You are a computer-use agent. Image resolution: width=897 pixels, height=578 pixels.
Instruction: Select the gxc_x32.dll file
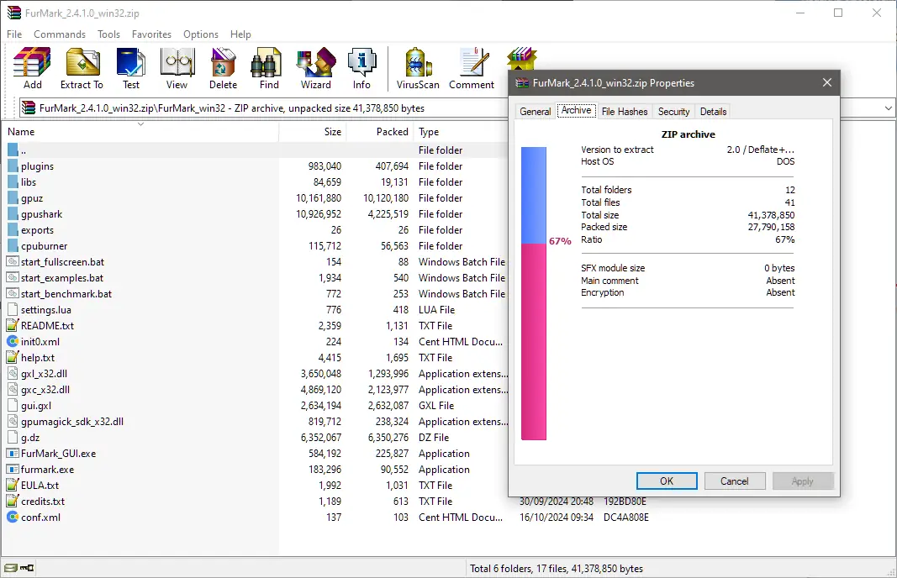coord(255,389)
